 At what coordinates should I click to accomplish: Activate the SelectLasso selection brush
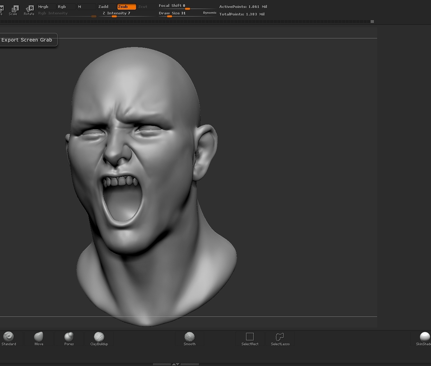tap(280, 339)
